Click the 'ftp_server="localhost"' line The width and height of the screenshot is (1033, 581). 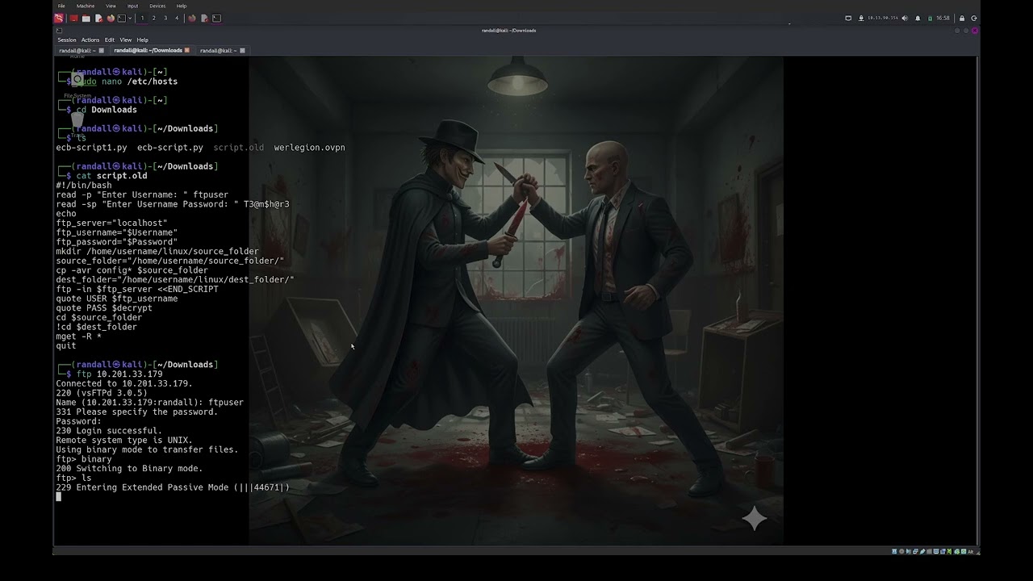click(111, 223)
